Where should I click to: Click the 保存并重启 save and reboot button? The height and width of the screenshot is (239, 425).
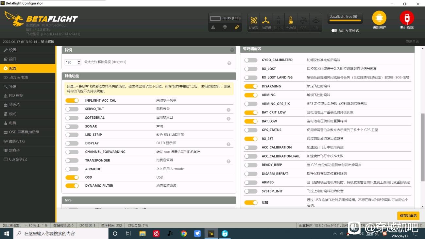408,216
